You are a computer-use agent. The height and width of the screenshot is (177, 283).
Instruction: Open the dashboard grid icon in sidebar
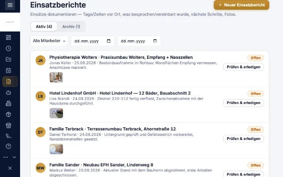tap(9, 37)
